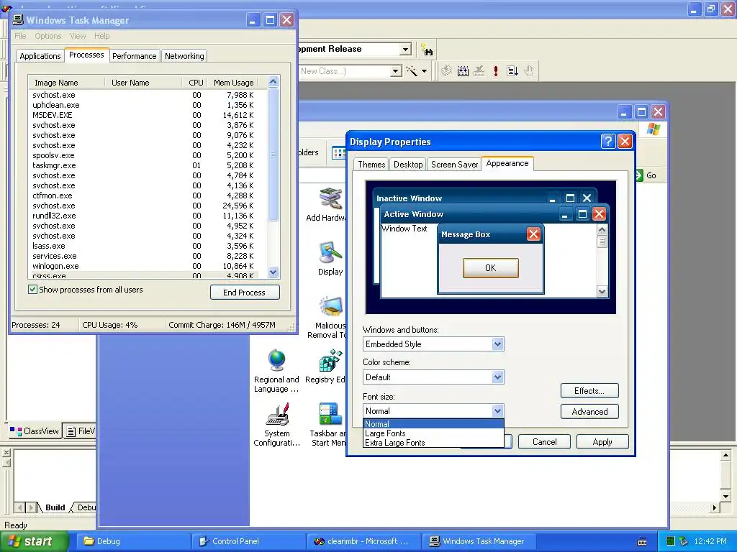Click the Display Properties help question mark
This screenshot has width=737, height=552.
607,142
